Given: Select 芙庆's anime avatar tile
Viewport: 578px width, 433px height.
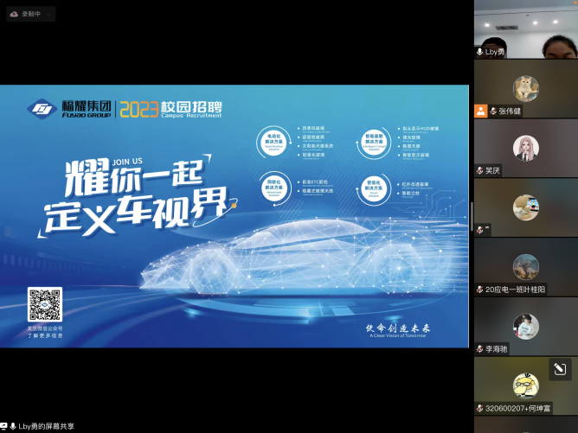Looking at the screenshot, I should pyautogui.click(x=525, y=148).
